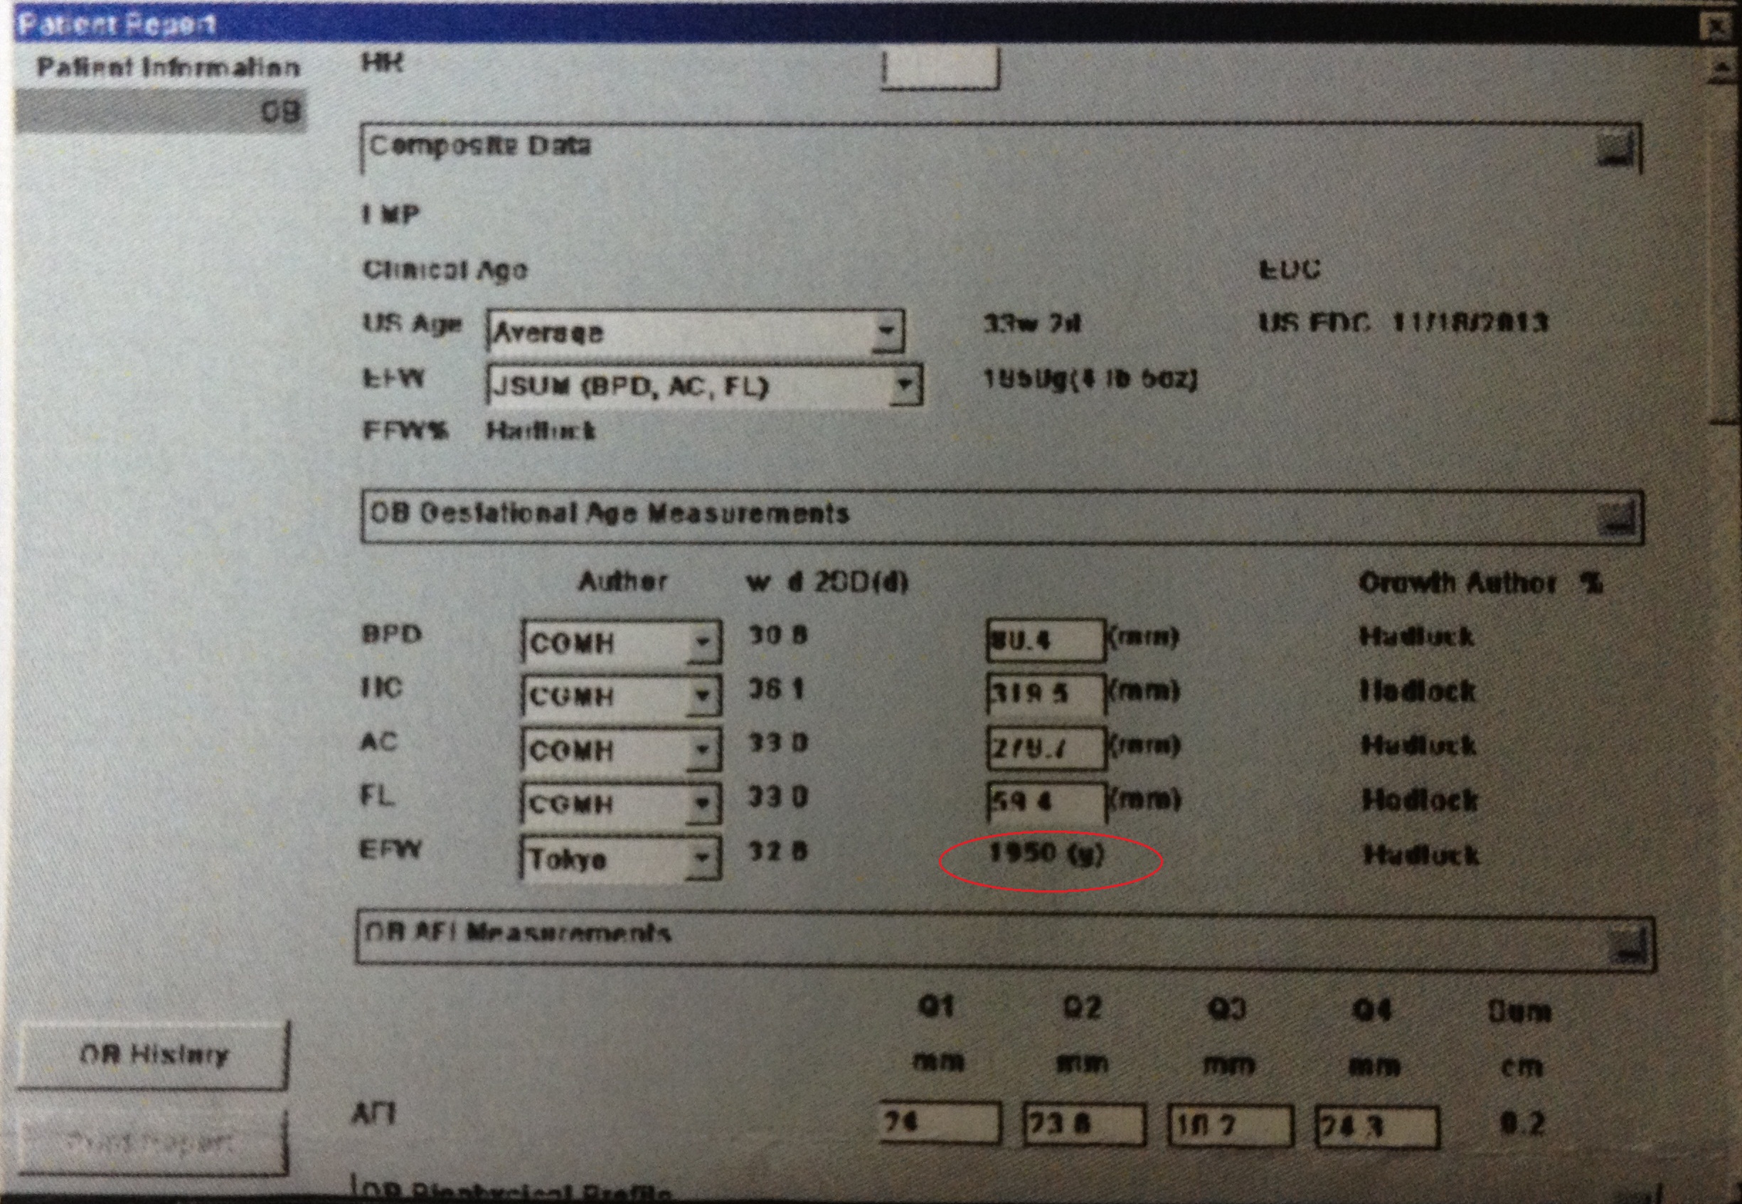Click the LMP label

point(390,215)
